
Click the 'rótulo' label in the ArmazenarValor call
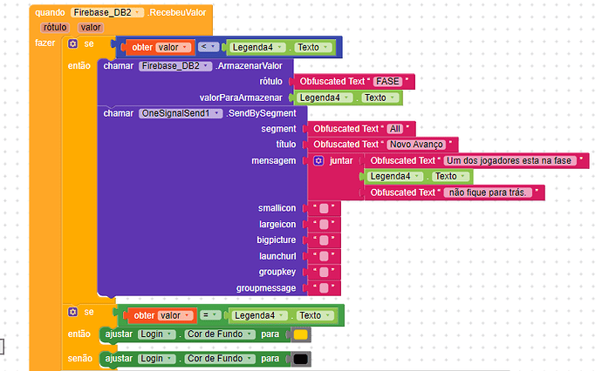coord(271,82)
